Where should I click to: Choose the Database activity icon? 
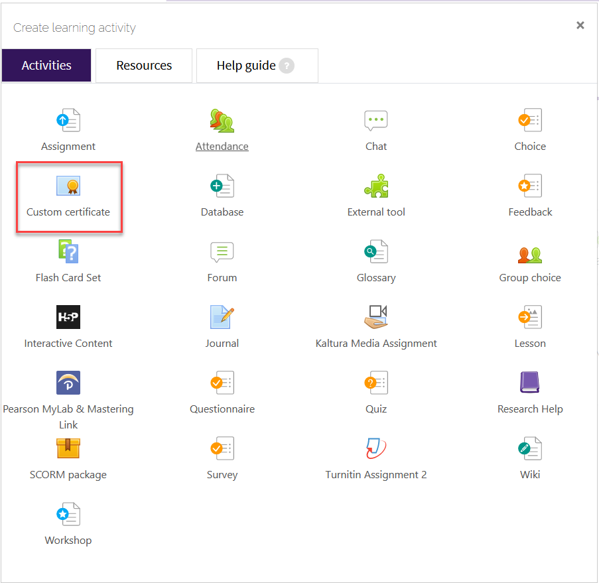[222, 186]
